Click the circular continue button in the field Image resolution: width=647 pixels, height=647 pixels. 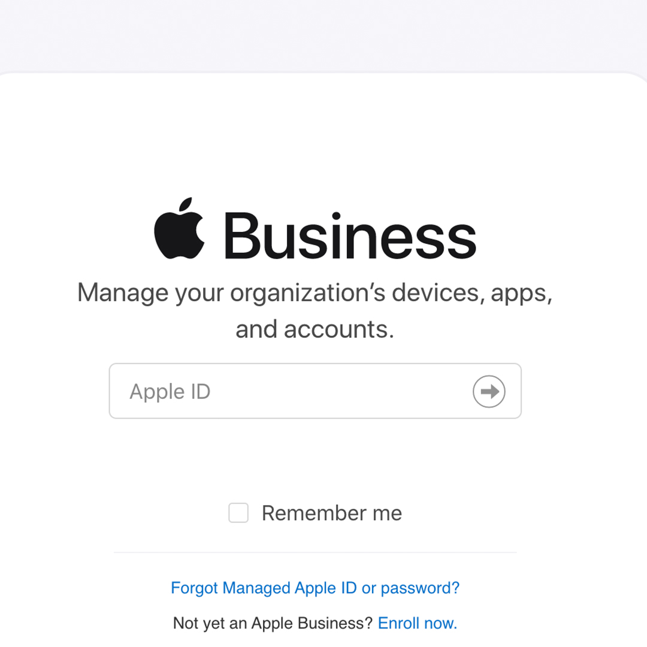(x=489, y=391)
